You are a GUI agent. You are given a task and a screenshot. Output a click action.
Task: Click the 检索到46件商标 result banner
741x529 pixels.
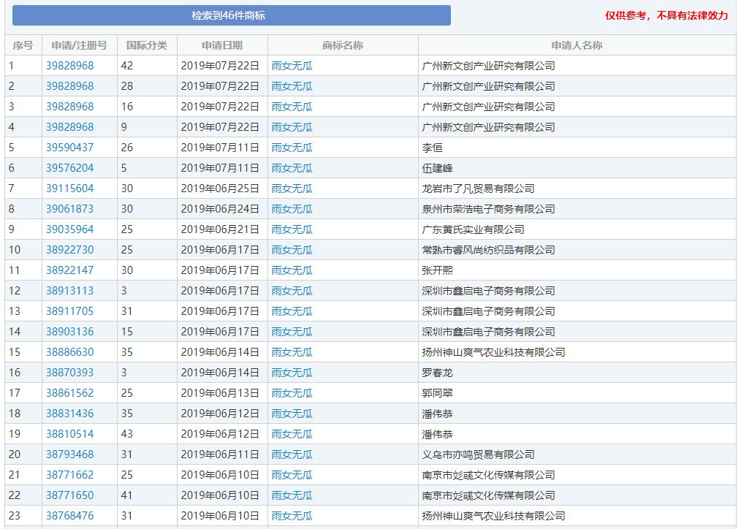tap(232, 15)
